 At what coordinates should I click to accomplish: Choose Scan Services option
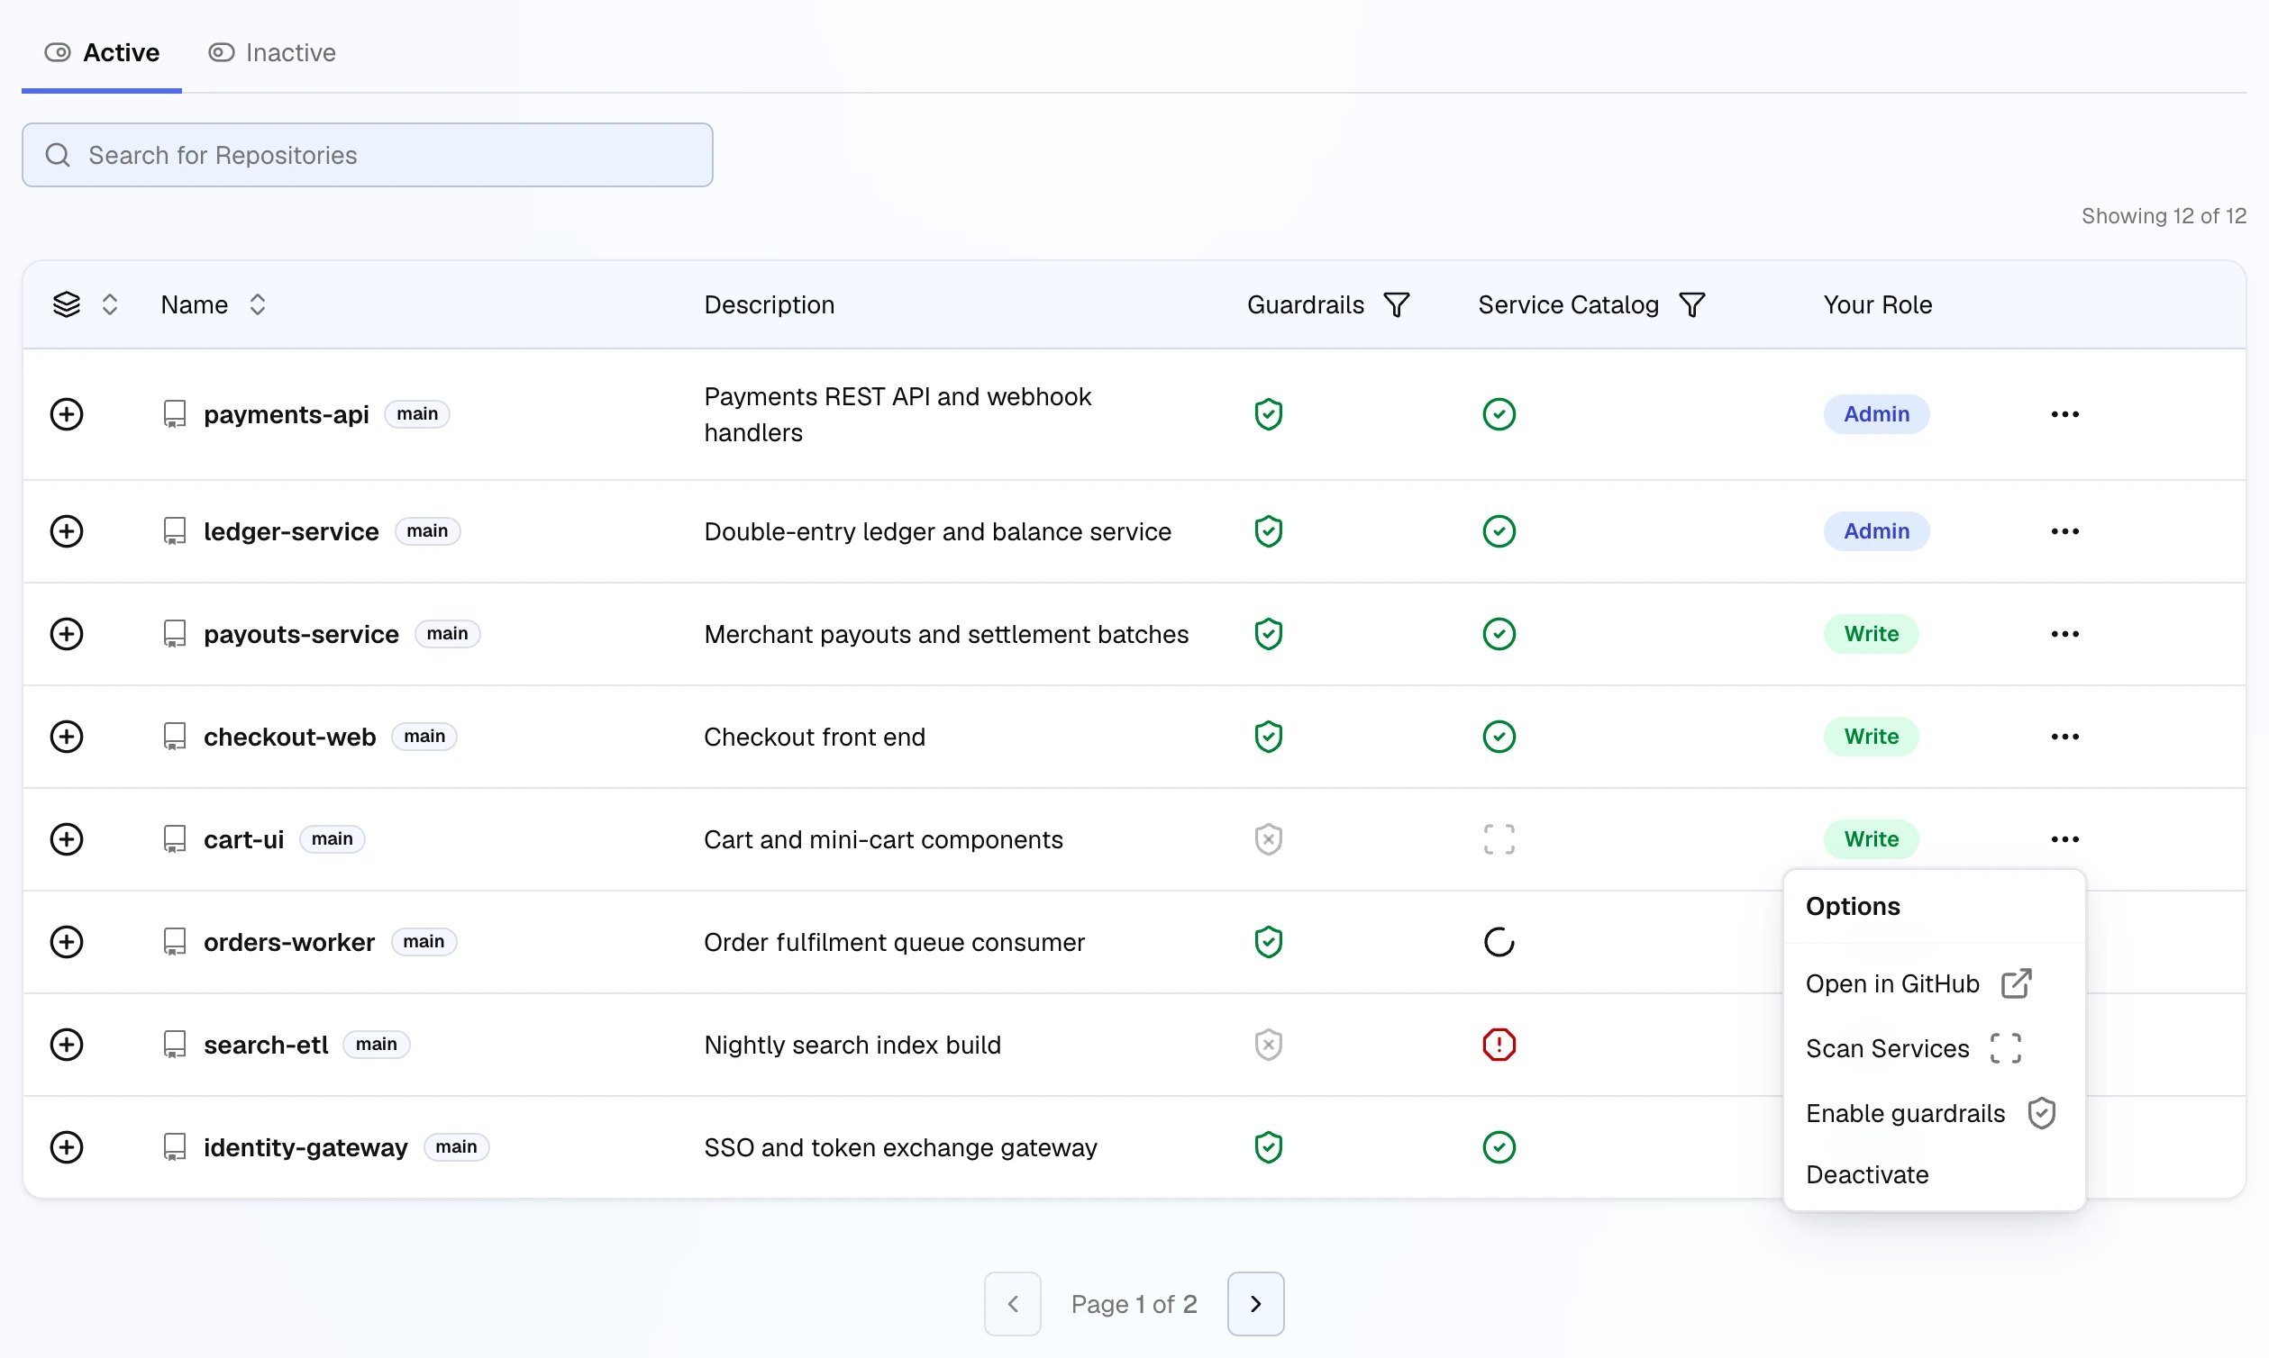pos(1933,1048)
